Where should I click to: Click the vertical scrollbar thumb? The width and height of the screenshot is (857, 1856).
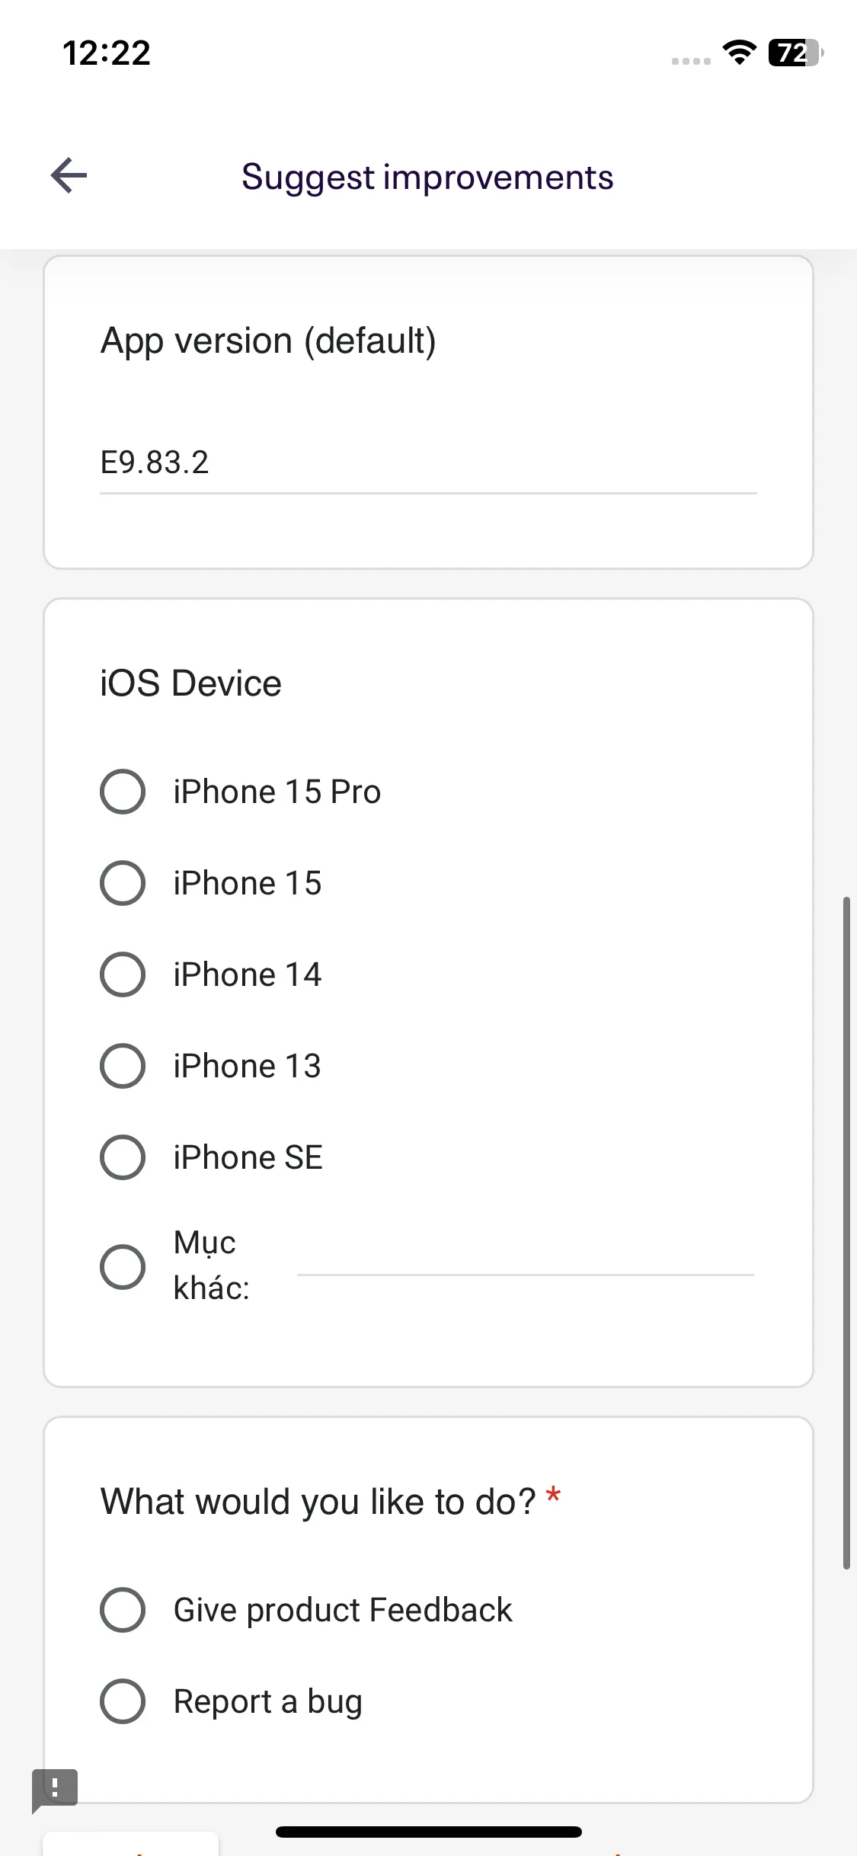(846, 1233)
